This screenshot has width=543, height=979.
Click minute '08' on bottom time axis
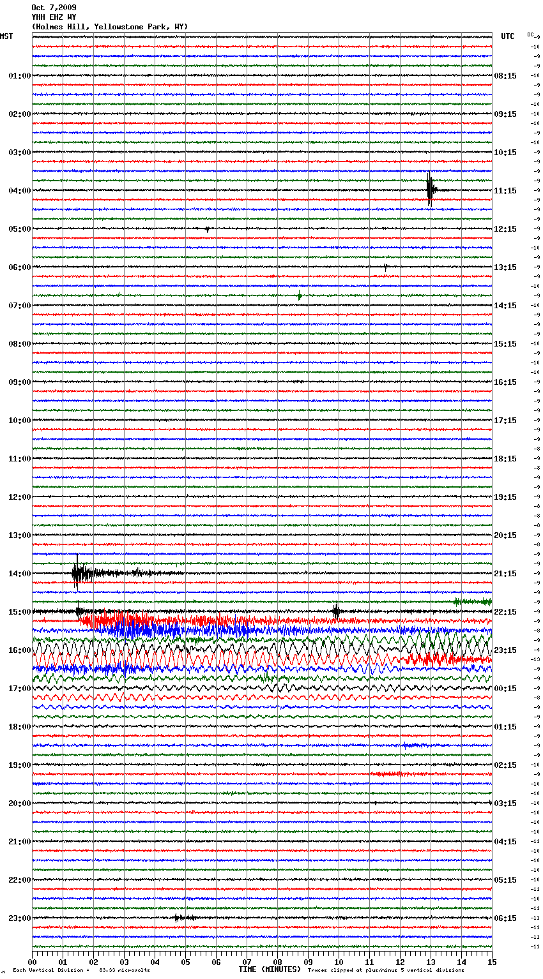[277, 961]
